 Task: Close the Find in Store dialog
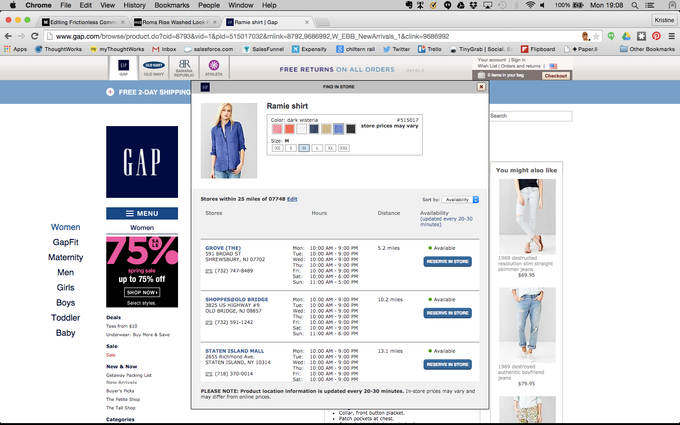click(481, 86)
